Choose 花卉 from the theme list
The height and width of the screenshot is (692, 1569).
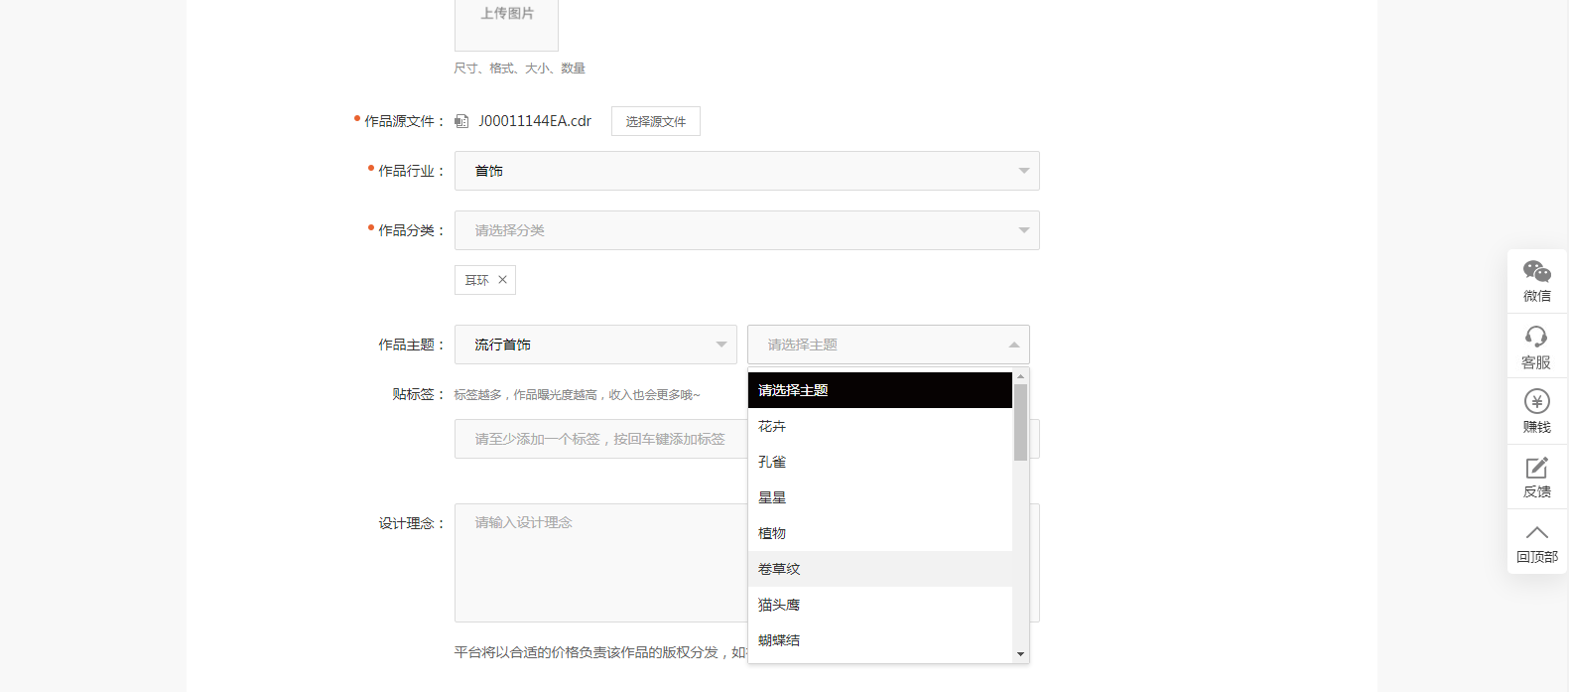coord(880,426)
